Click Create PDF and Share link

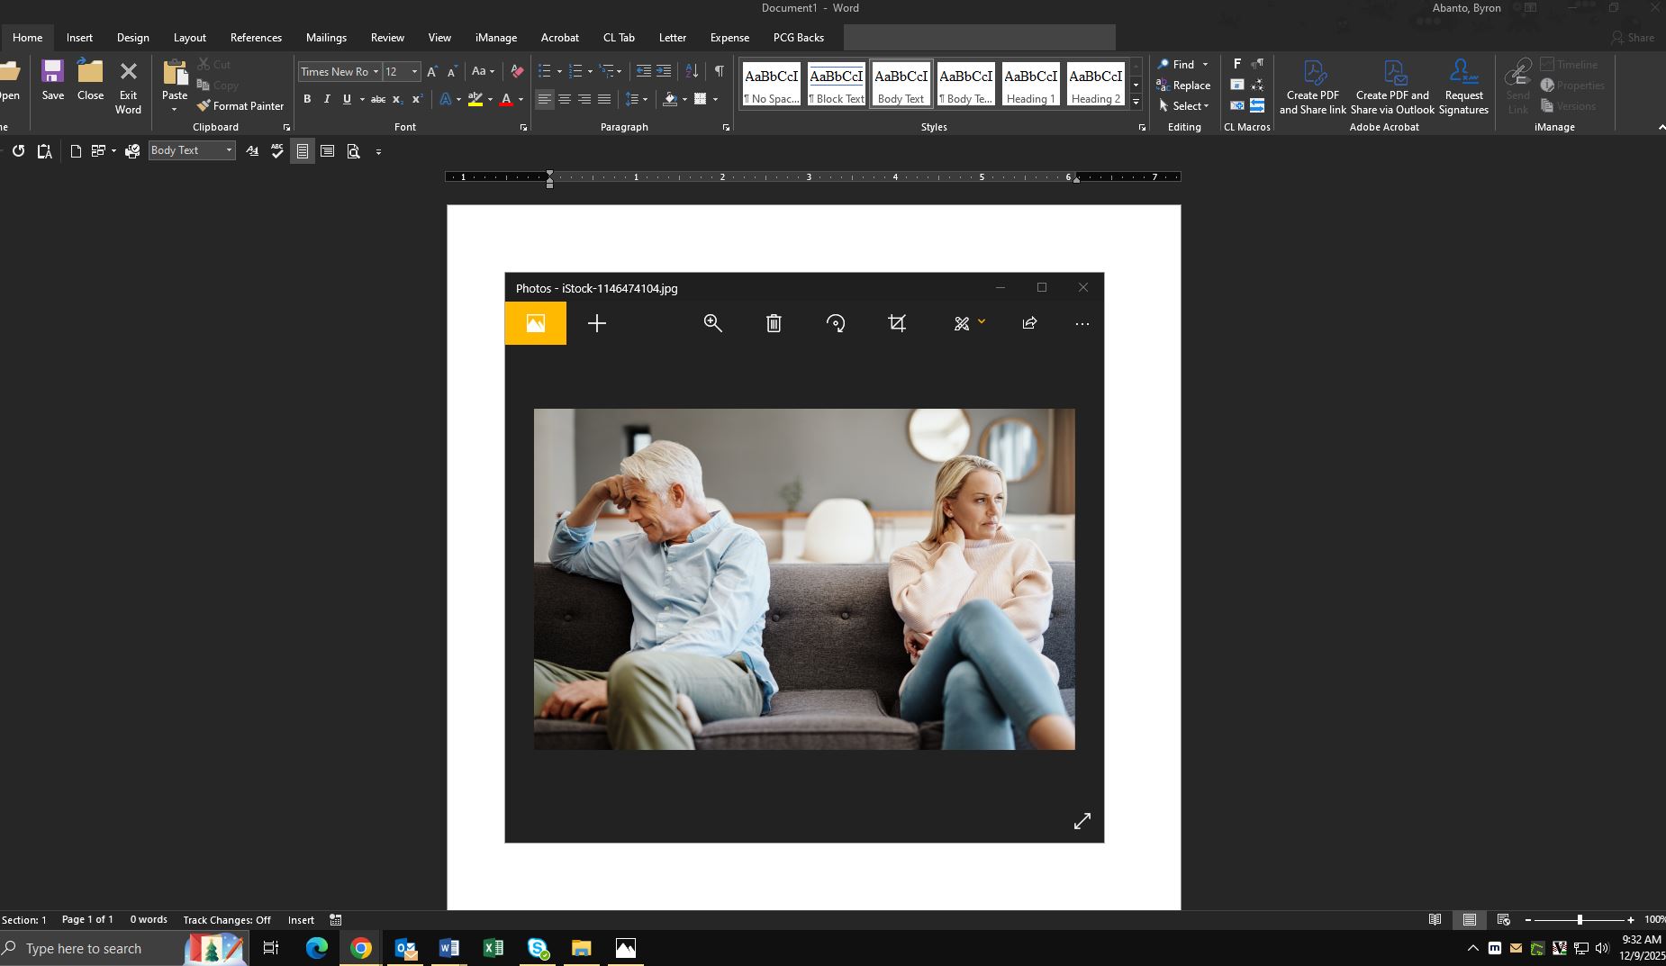(x=1312, y=88)
